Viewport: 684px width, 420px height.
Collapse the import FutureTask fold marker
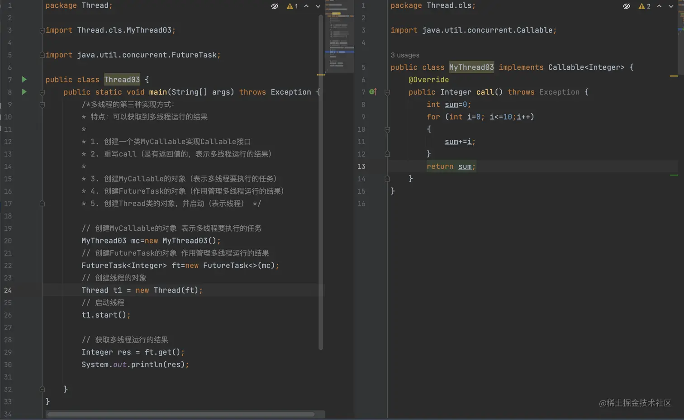coord(42,55)
